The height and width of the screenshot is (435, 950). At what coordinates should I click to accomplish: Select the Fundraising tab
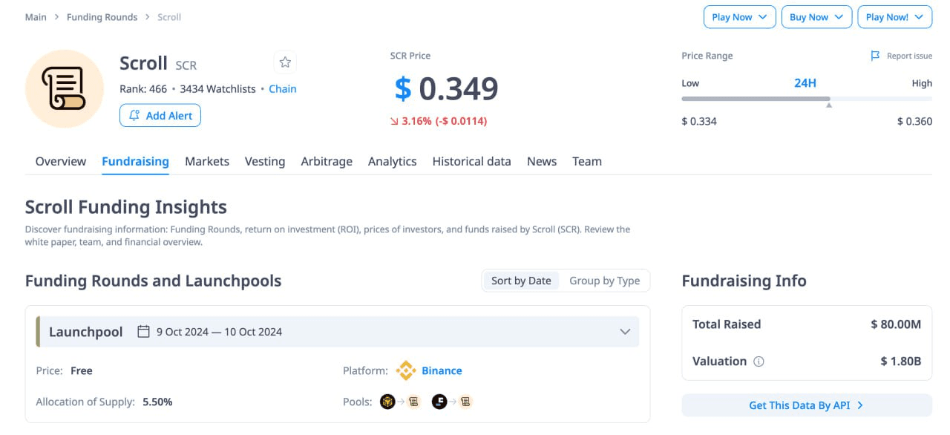[x=135, y=161]
